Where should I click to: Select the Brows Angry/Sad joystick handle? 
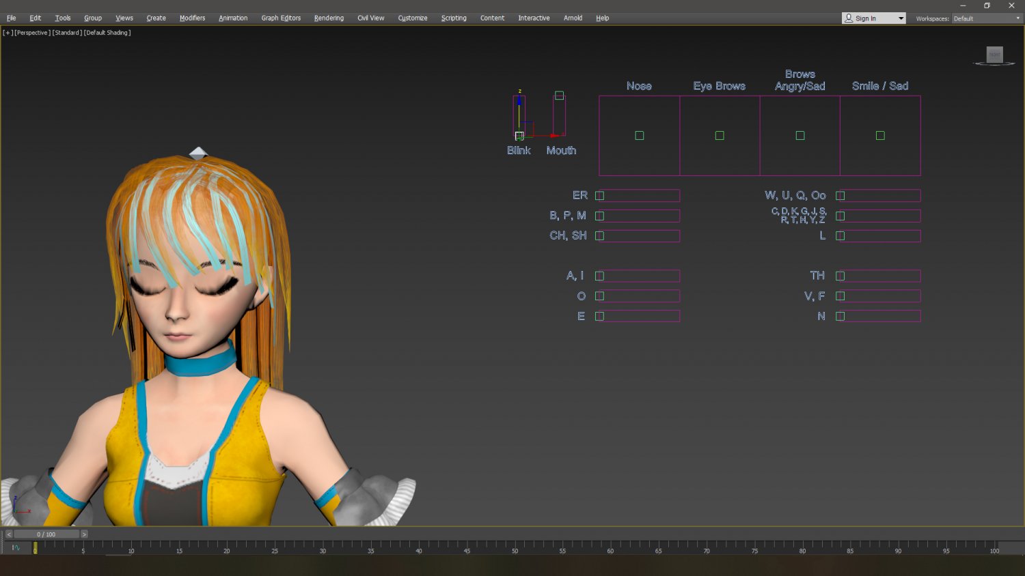point(800,136)
